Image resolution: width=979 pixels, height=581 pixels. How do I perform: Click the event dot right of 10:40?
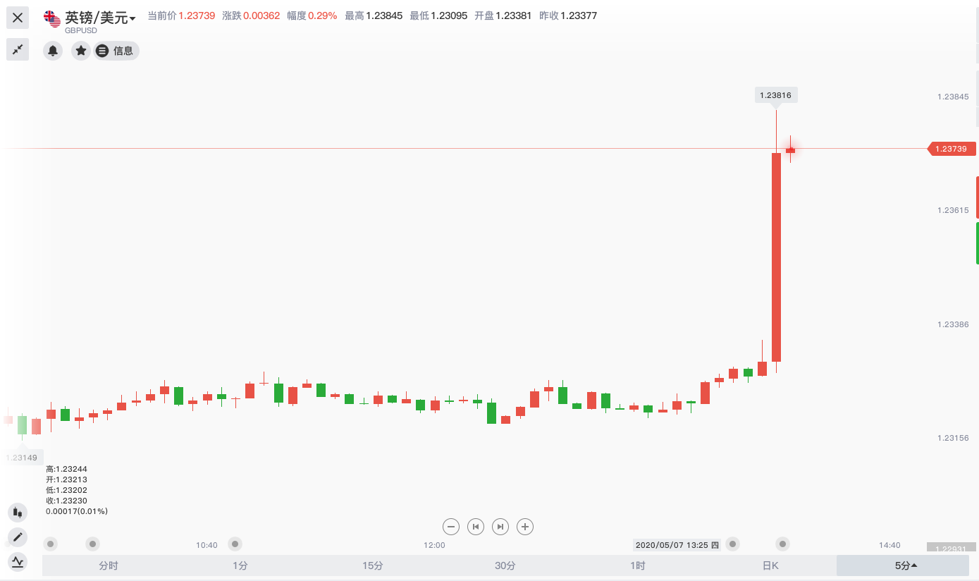(x=235, y=544)
